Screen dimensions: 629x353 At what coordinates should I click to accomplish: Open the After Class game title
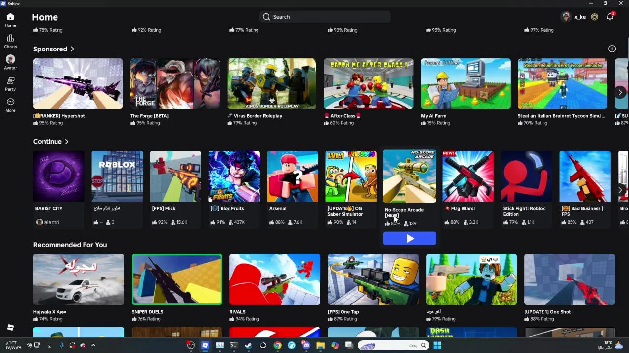point(343,116)
